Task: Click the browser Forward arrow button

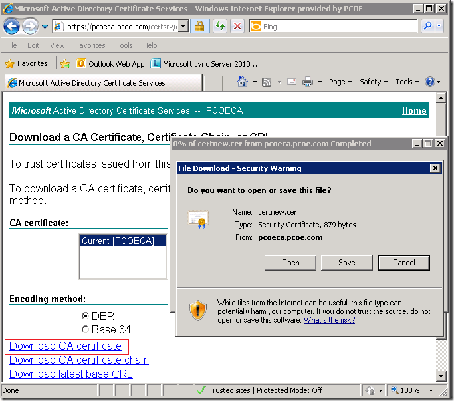Action: coord(30,27)
